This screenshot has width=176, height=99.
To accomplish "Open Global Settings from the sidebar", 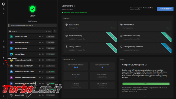I will (x=4, y=58).
